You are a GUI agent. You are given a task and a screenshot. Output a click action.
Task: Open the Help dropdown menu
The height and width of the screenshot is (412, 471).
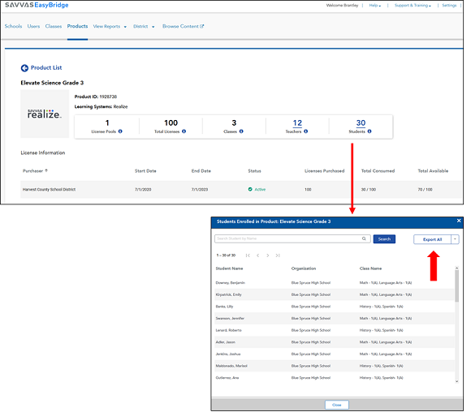tap(375, 6)
